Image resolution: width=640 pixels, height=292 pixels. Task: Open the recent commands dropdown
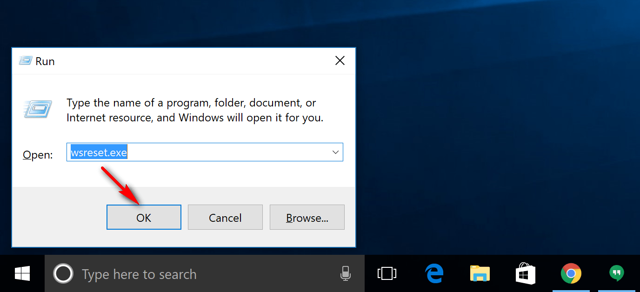(335, 152)
